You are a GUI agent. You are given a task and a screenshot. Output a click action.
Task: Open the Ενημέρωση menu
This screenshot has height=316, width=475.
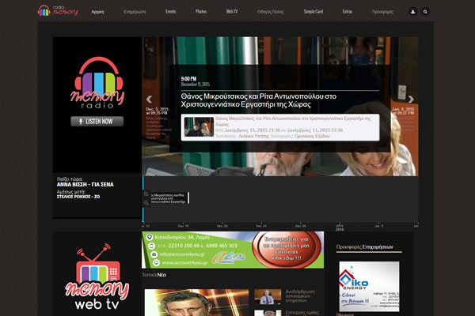point(135,12)
